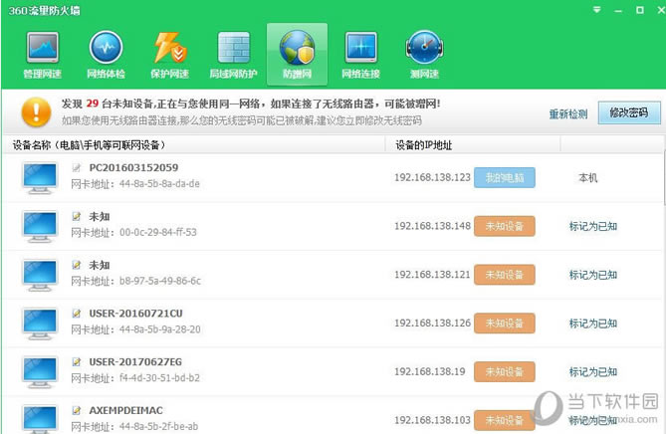Click monitor icon of USER-20160721CU
This screenshot has height=434, width=666.
tap(40, 324)
